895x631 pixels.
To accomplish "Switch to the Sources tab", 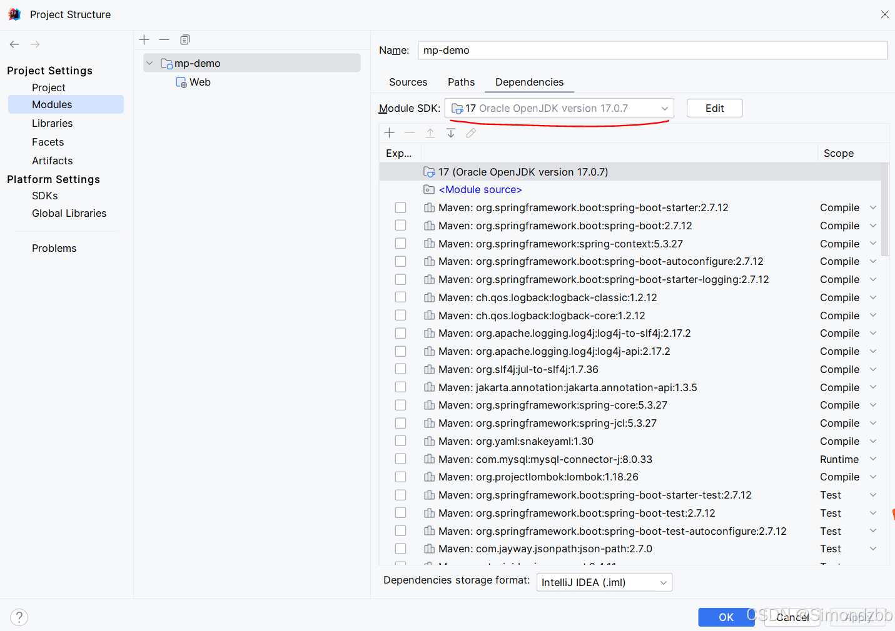I will pyautogui.click(x=408, y=82).
